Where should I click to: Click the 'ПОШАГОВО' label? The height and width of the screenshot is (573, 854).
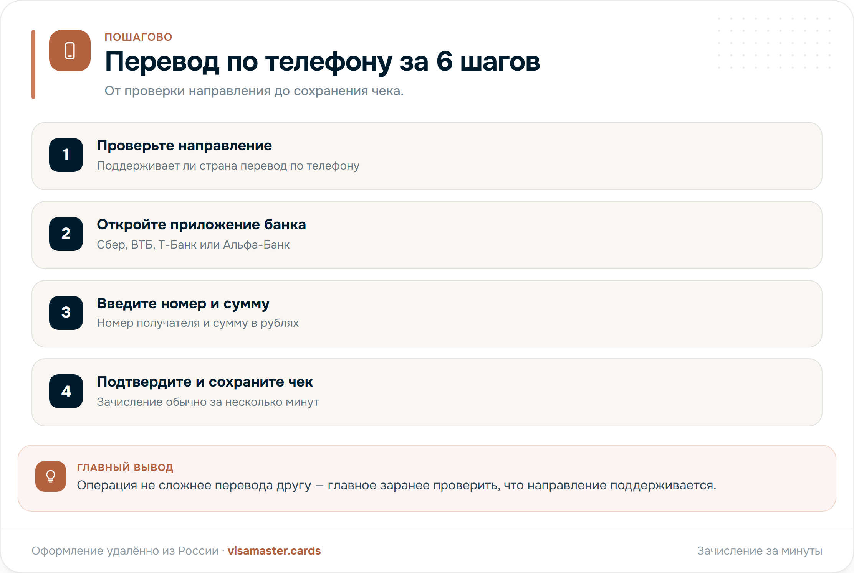[x=139, y=37]
